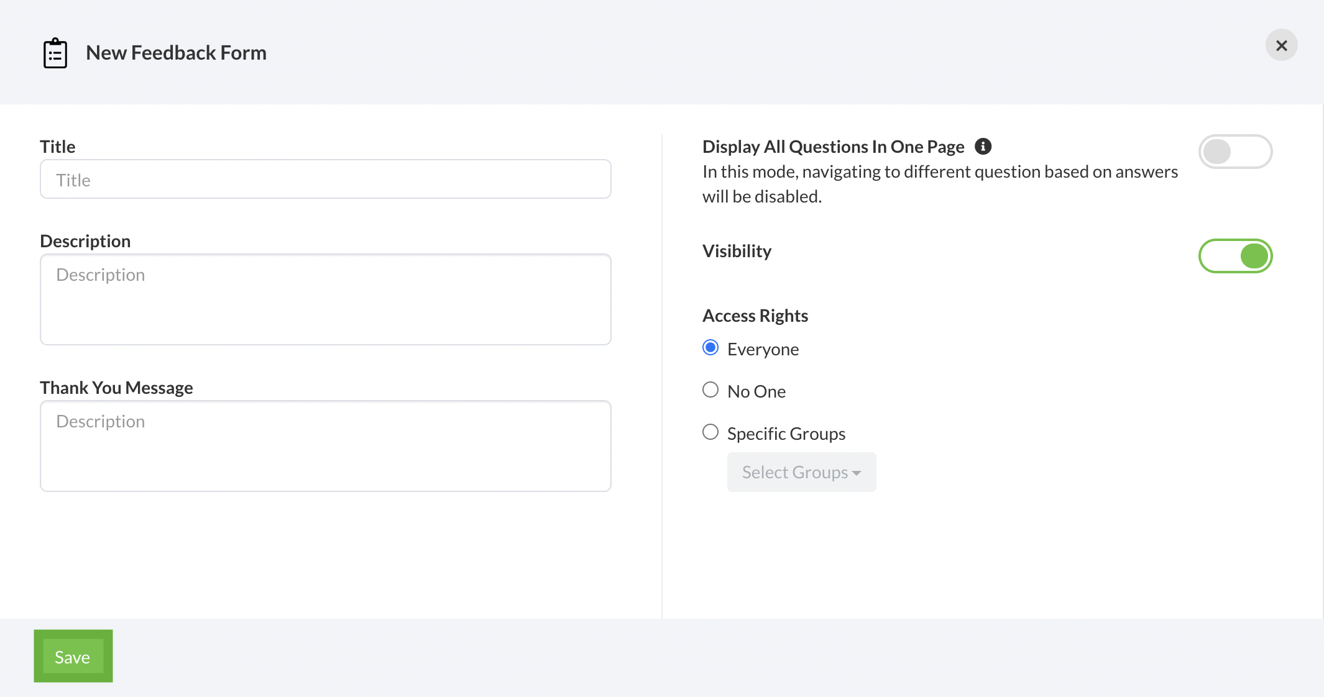Enable Display All Questions In One Page toggle
The width and height of the screenshot is (1324, 697).
click(1235, 152)
